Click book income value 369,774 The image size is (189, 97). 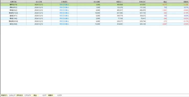tap(120, 16)
